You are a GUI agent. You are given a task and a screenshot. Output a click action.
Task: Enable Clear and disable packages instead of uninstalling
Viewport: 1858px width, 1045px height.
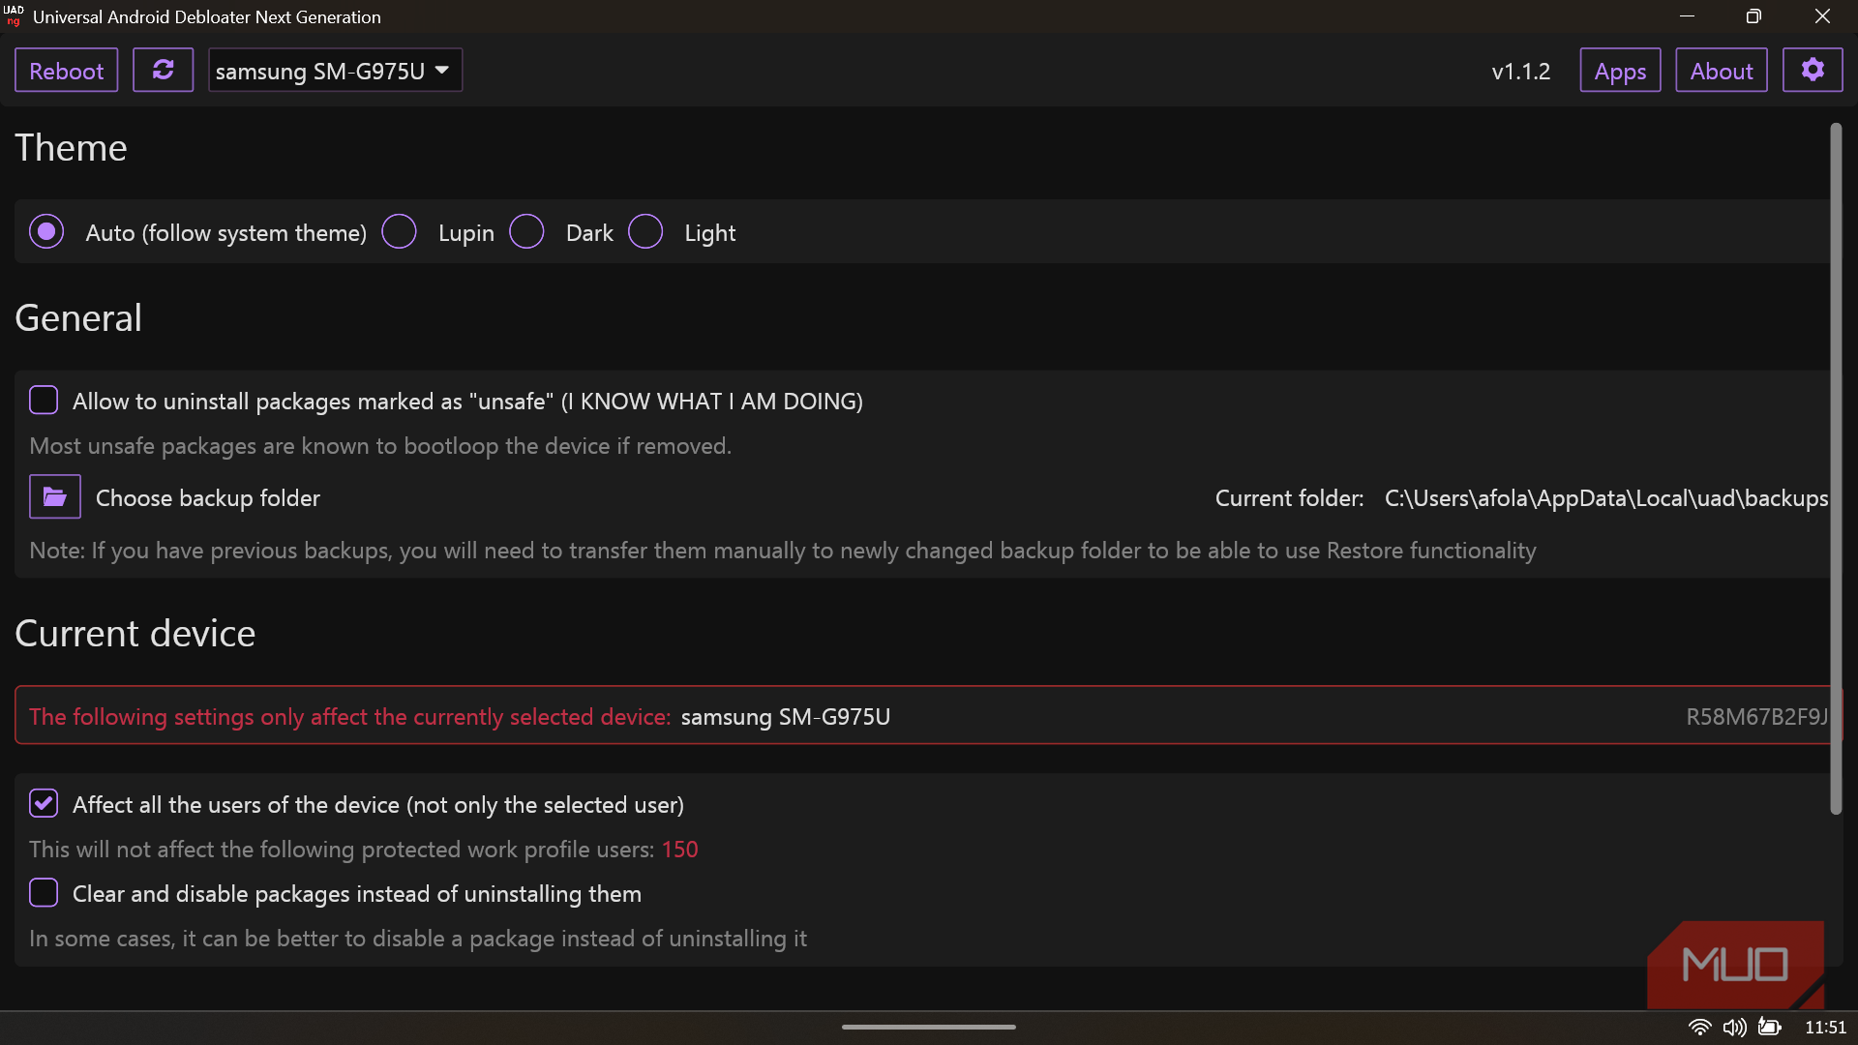(x=44, y=892)
